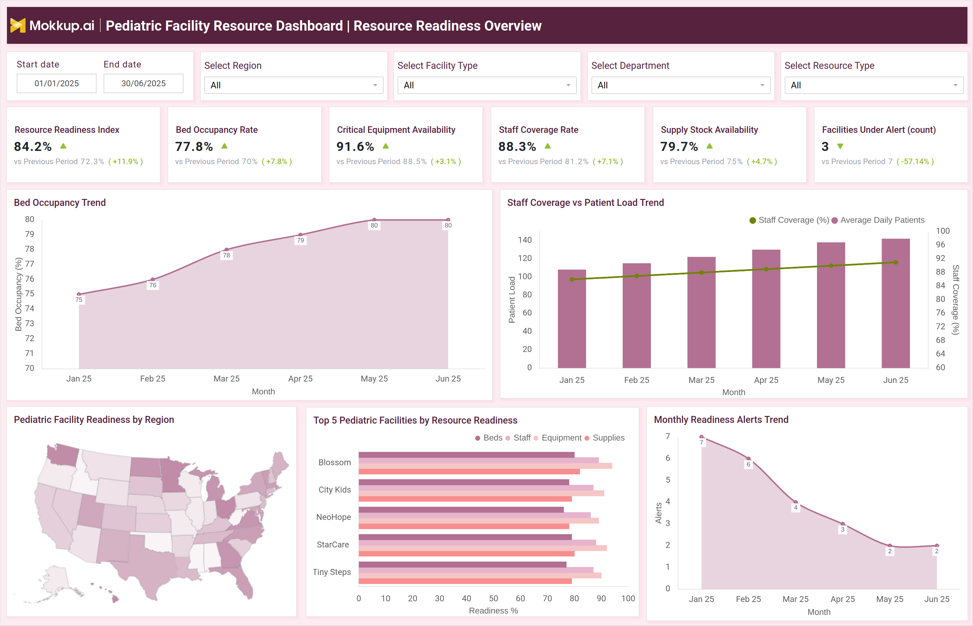Image resolution: width=973 pixels, height=626 pixels.
Task: Click the Monthly Readiness Alerts Trend title
Action: tap(721, 419)
